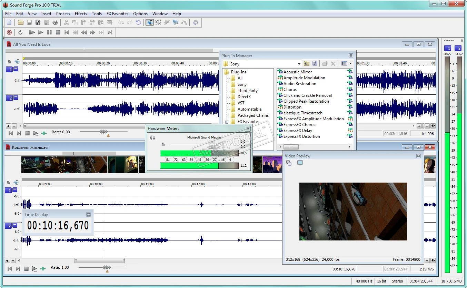Click the Video Preview copy frame icon
Screen dimensions: 467x288
(289, 163)
